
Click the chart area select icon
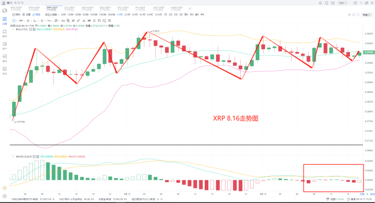pos(358,15)
